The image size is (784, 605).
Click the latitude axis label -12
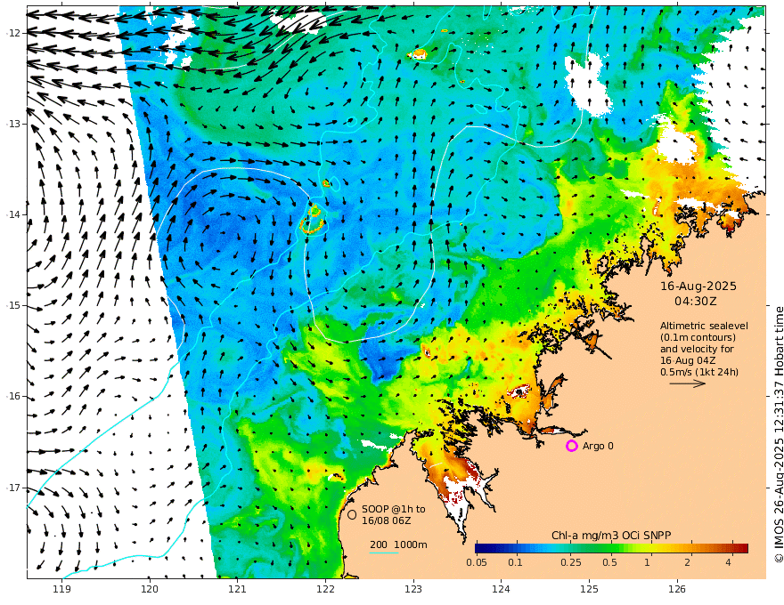(x=14, y=33)
